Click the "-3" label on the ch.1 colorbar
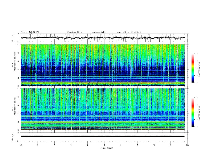Image resolution: width=211 pixels, height=163 pixels. coord(197,54)
